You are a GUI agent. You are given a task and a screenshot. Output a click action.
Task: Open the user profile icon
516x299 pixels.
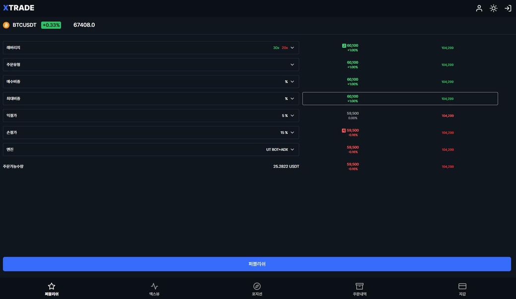[x=479, y=8]
